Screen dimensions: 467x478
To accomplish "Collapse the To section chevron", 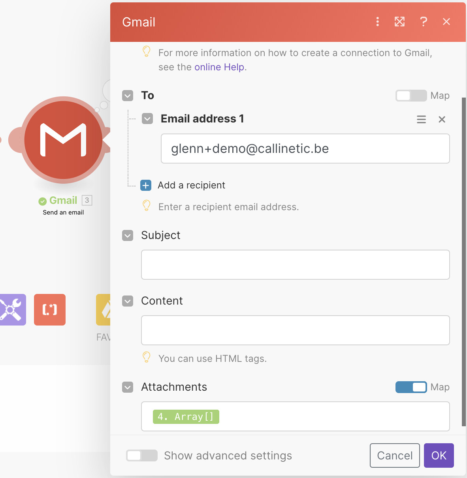I will tap(128, 96).
